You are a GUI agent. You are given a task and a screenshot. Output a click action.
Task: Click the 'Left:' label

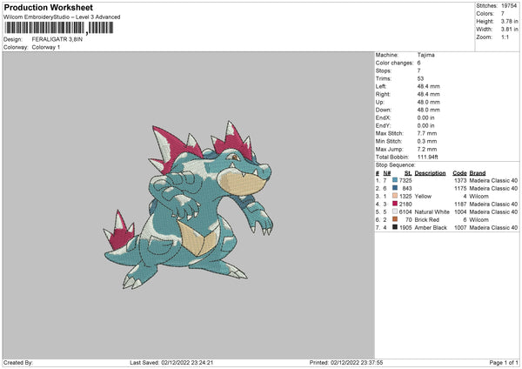381,86
